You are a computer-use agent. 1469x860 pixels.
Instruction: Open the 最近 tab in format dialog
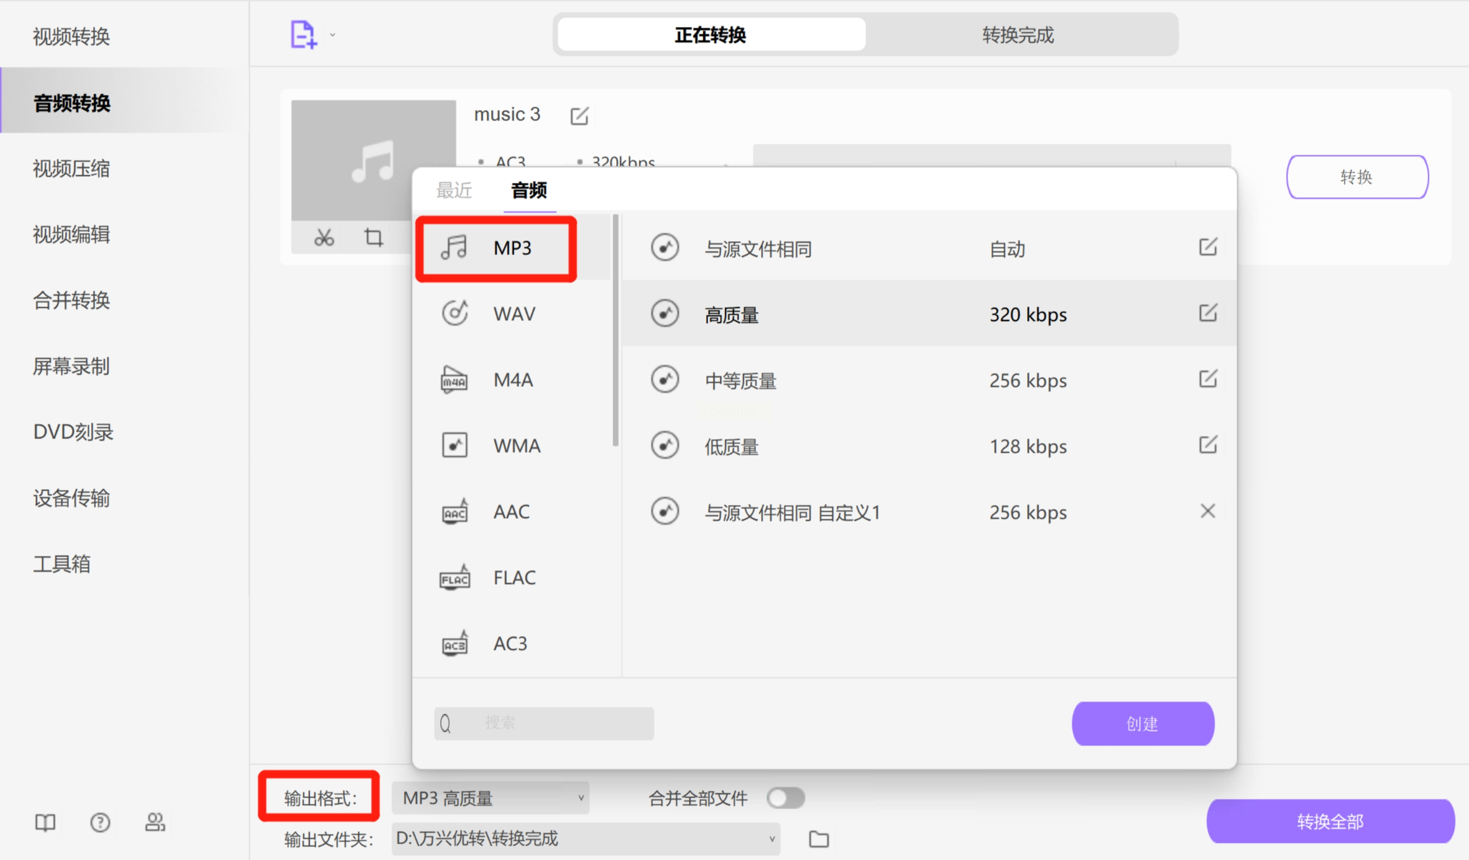[455, 191]
